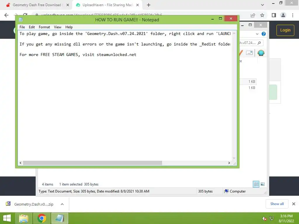Image resolution: width=299 pixels, height=224 pixels.
Task: Open Chrome tab search chevron
Action: [x=263, y=5]
